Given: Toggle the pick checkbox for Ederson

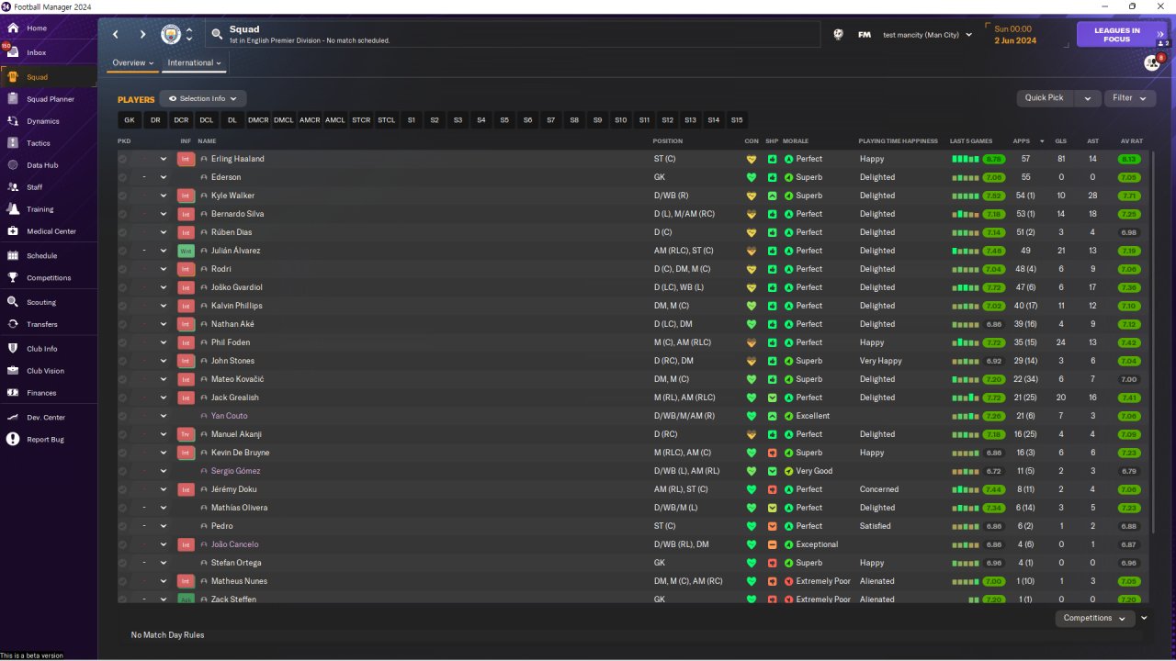Looking at the screenshot, I should [x=122, y=177].
